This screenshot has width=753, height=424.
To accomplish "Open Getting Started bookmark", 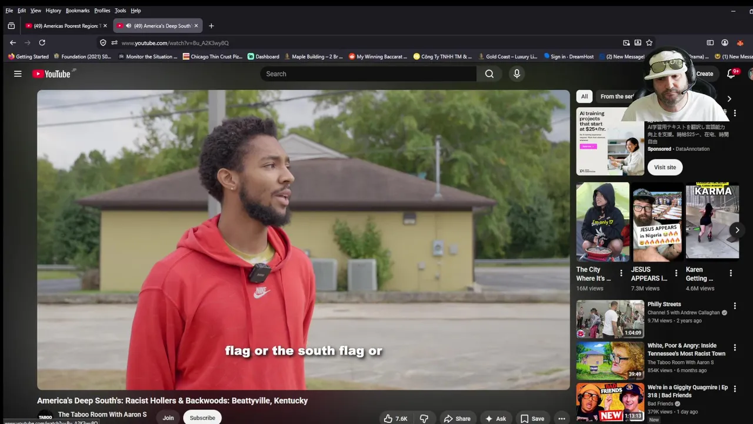I will click(x=28, y=57).
